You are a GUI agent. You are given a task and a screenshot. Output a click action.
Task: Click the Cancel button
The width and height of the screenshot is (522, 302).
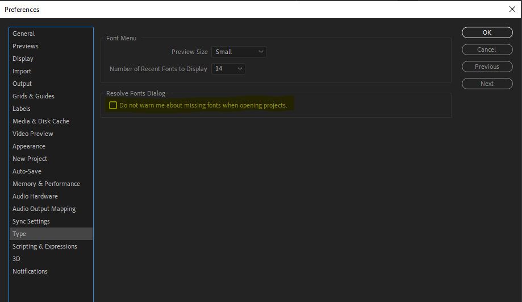pyautogui.click(x=487, y=49)
